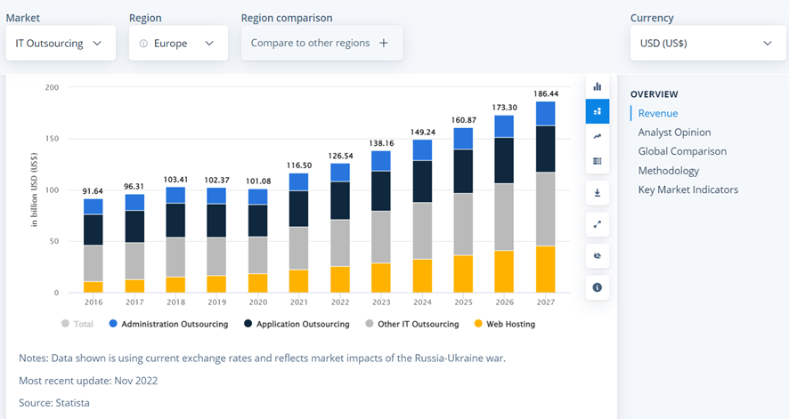Switch to line chart view icon
The height and width of the screenshot is (419, 789).
click(598, 136)
